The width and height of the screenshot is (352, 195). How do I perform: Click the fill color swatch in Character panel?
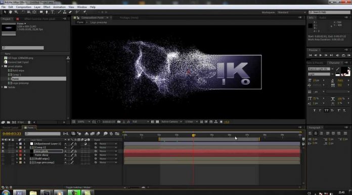pyautogui.click(x=344, y=70)
